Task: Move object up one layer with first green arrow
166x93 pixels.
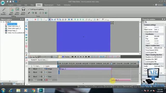Action: pos(75,20)
